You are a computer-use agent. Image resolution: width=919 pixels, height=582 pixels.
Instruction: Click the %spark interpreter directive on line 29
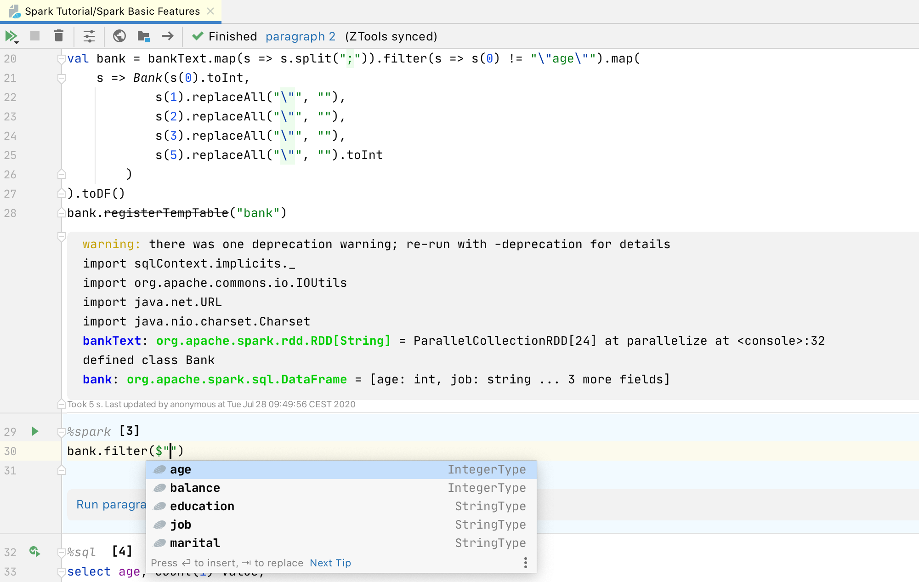point(89,432)
